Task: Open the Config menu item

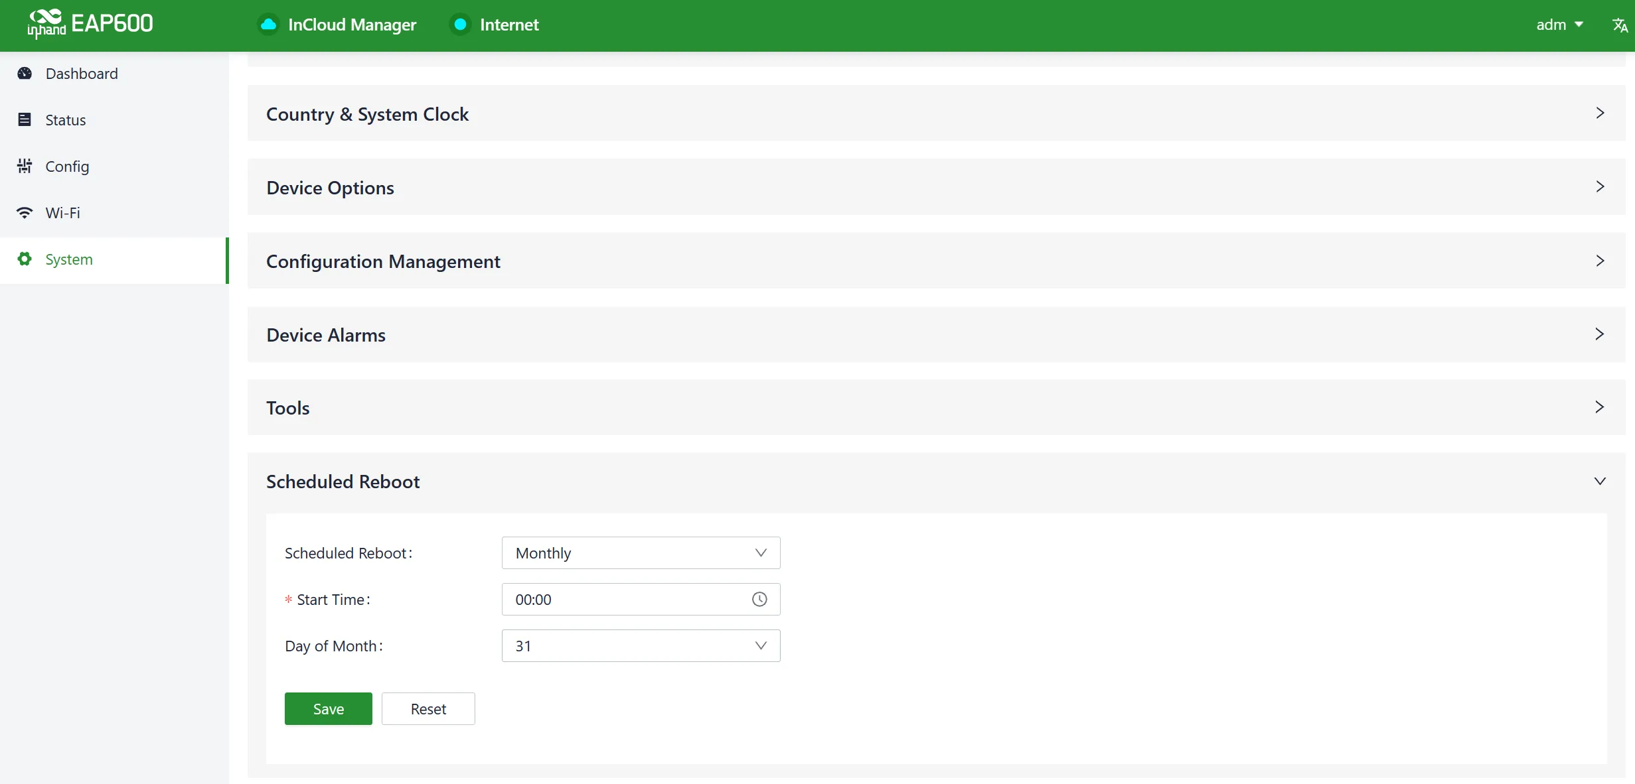Action: pos(114,166)
